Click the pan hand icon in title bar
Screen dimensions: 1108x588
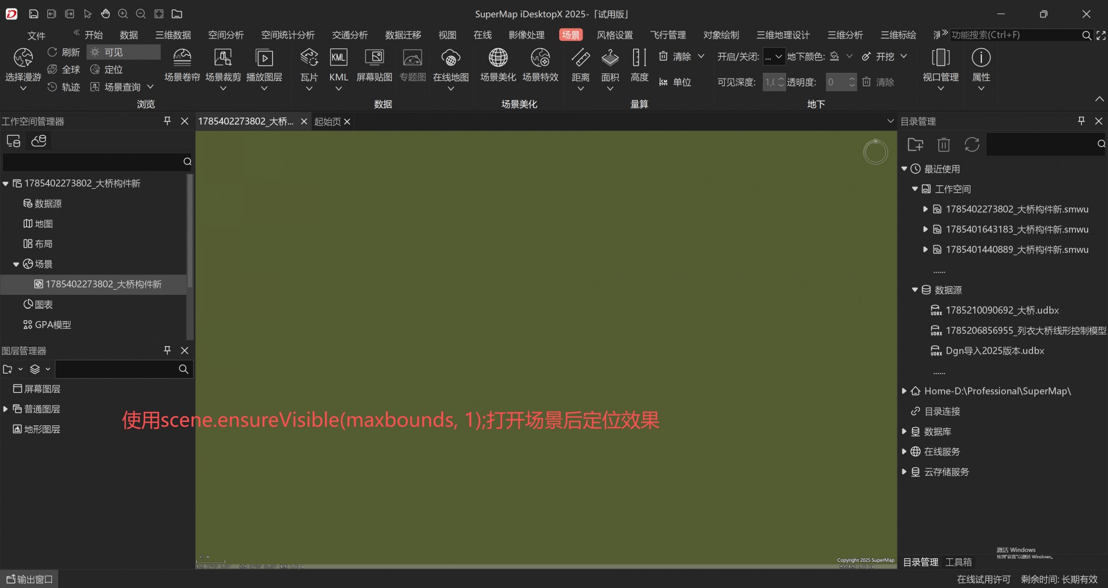click(106, 13)
